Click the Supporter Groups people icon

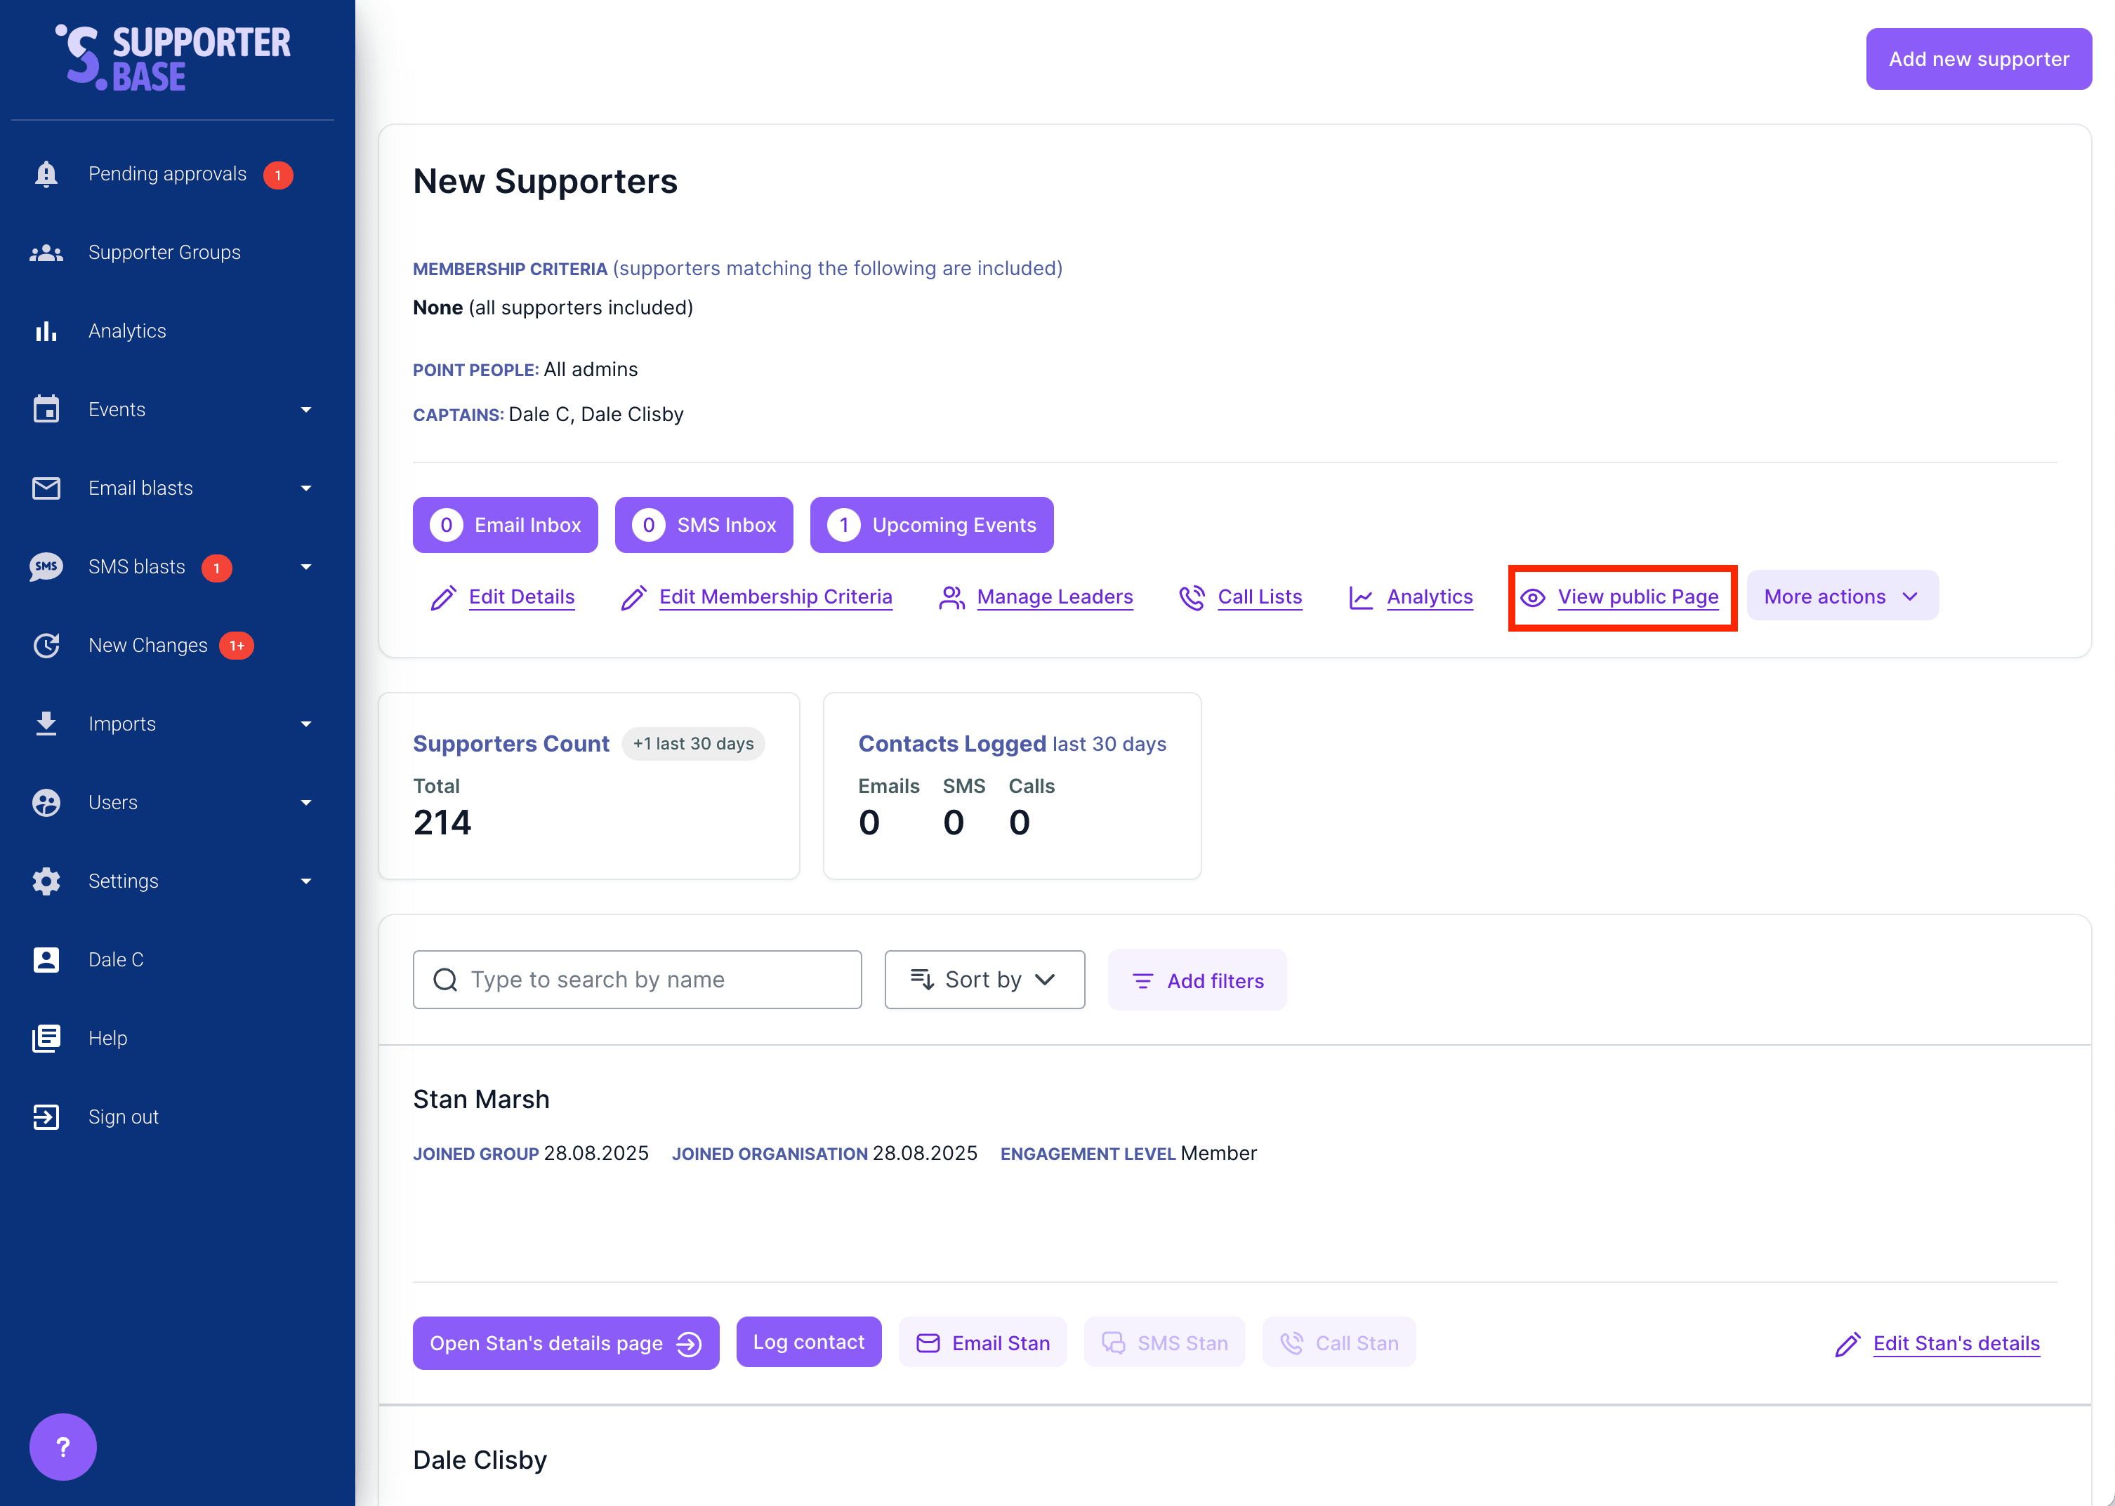[x=46, y=253]
